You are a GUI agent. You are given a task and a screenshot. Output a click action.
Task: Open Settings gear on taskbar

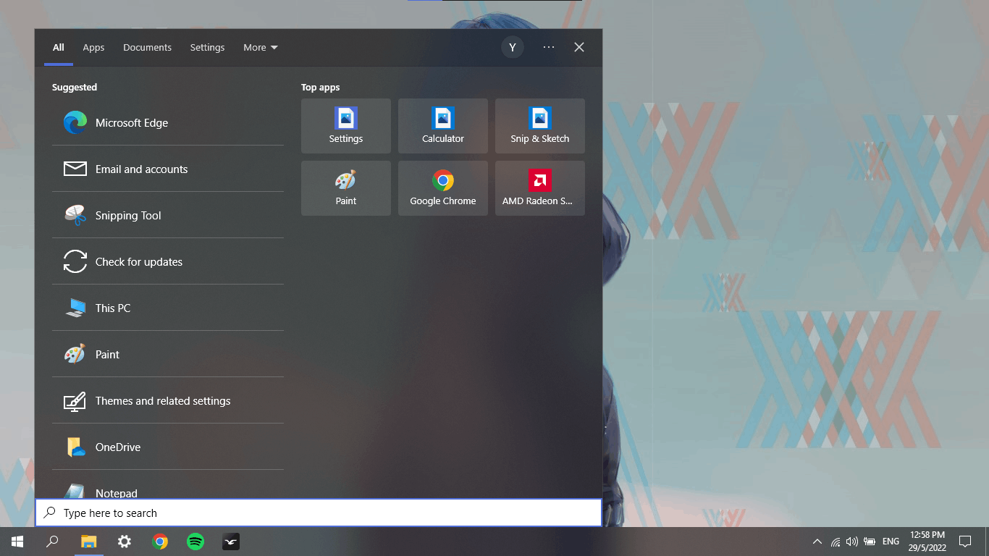tap(125, 542)
